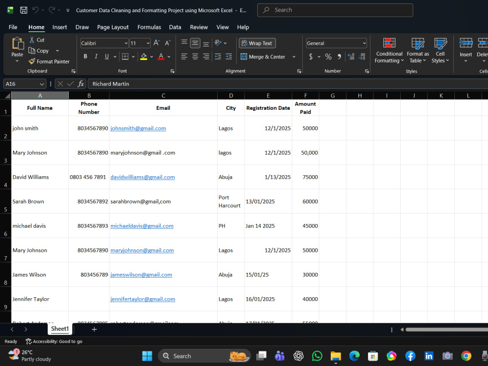
Task: Expand Merge & Center options arrow
Action: [x=294, y=57]
